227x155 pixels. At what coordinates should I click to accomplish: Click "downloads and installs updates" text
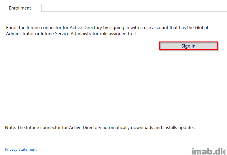(x=163, y=128)
